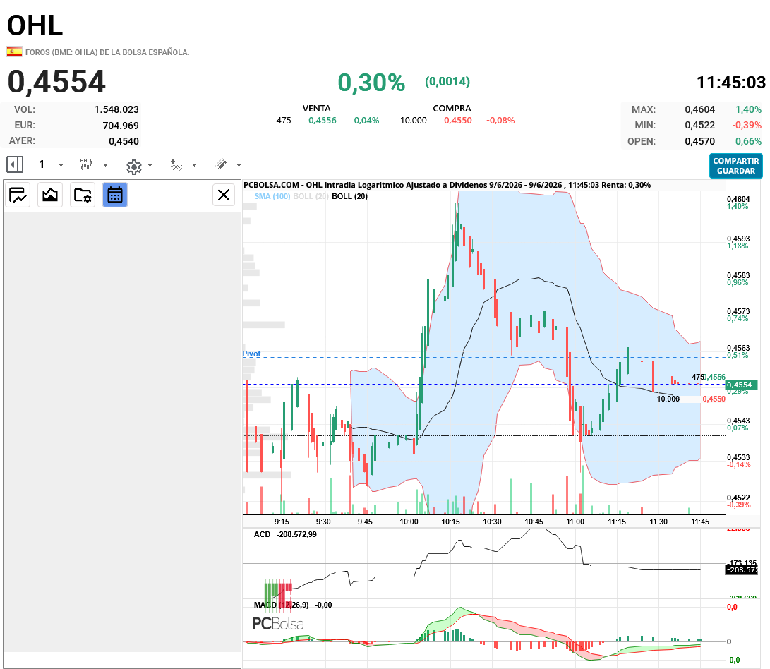This screenshot has height=669, width=770.
Task: Click the OPEN value 0,4570
Action: click(700, 141)
